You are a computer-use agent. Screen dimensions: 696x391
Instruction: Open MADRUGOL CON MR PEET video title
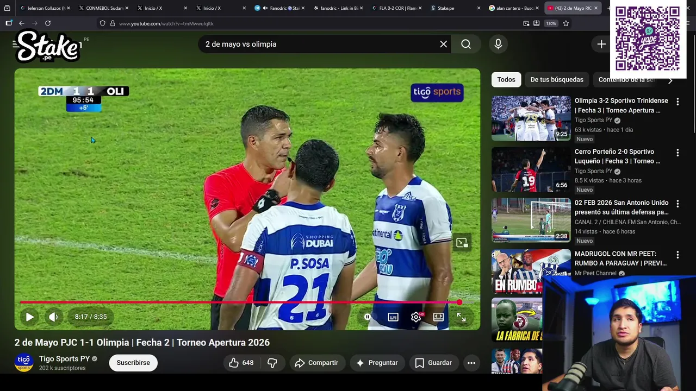click(x=620, y=258)
